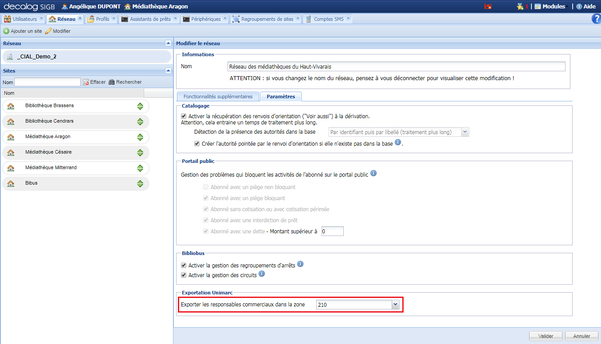Collapse the Réseau panel with its arrow

click(168, 43)
